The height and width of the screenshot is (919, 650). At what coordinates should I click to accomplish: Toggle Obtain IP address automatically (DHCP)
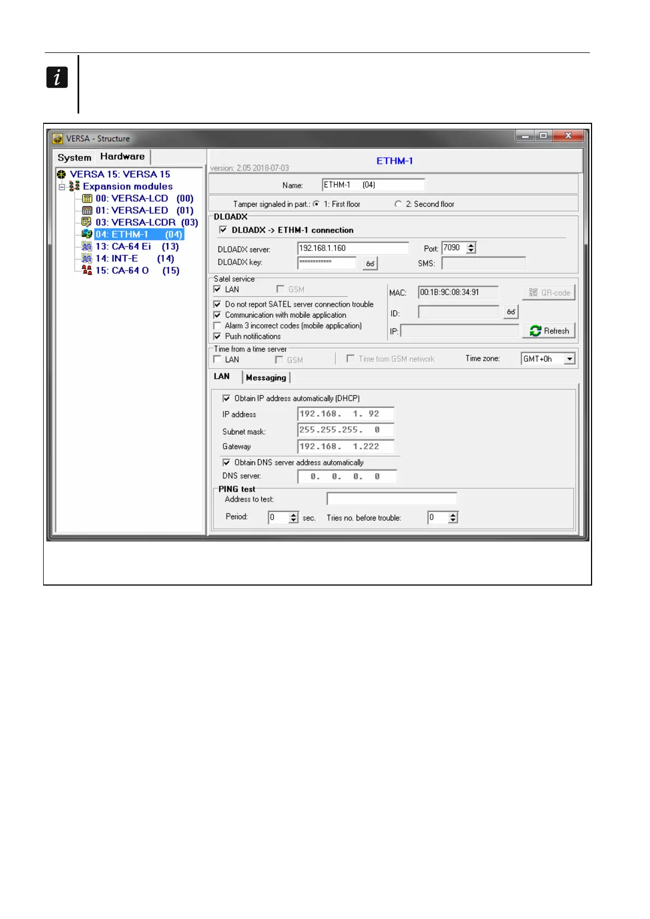pos(227,398)
